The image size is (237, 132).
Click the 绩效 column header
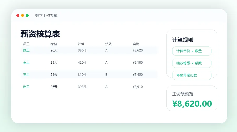pos(108,44)
